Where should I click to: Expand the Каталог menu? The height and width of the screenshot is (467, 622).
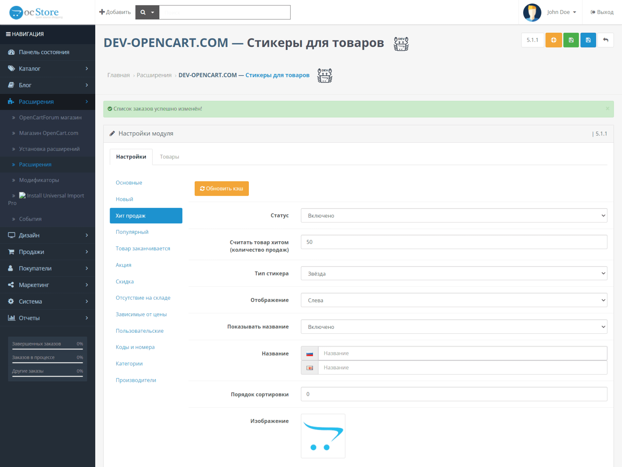pyautogui.click(x=47, y=68)
